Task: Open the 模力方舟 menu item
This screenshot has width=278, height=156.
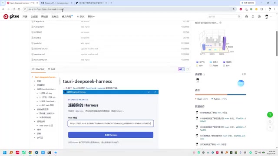Action: point(66,16)
